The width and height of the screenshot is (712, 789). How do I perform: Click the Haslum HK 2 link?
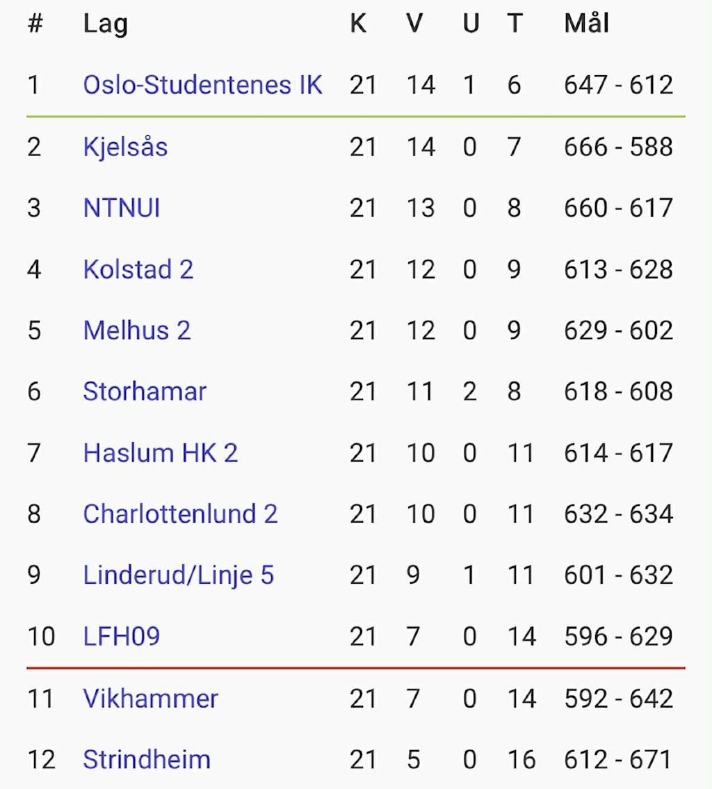point(160,453)
